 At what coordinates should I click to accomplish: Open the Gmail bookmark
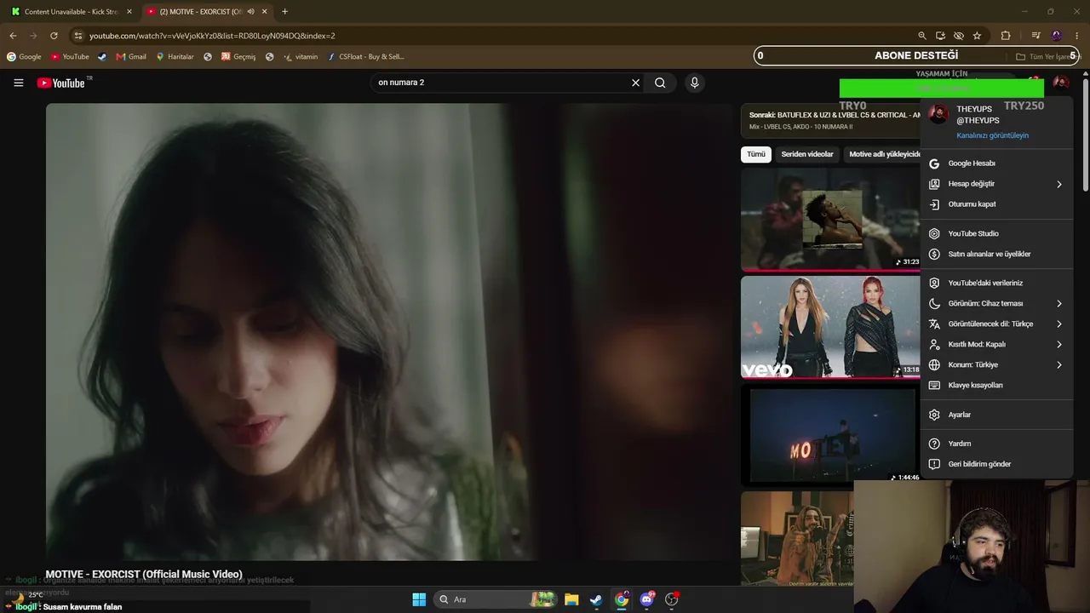[x=131, y=57]
